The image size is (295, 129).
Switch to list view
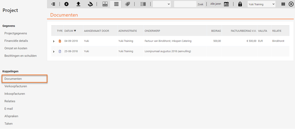coord(116,4)
